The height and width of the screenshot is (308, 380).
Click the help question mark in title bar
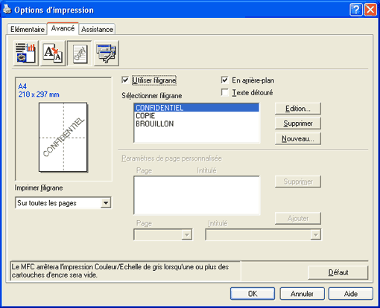coord(356,10)
